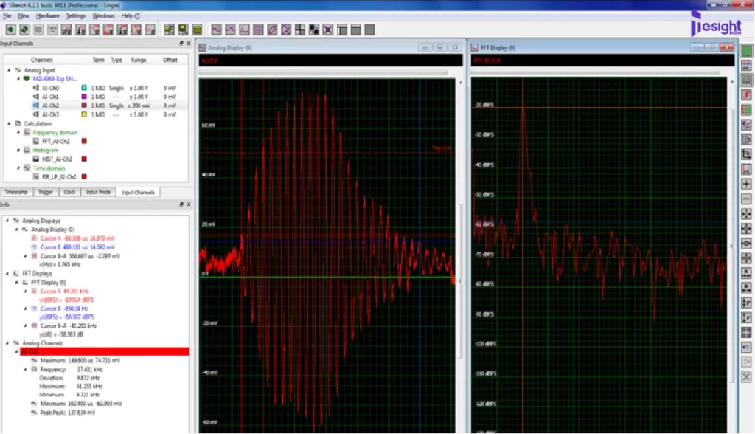Open the Hardware menu

coord(48,16)
